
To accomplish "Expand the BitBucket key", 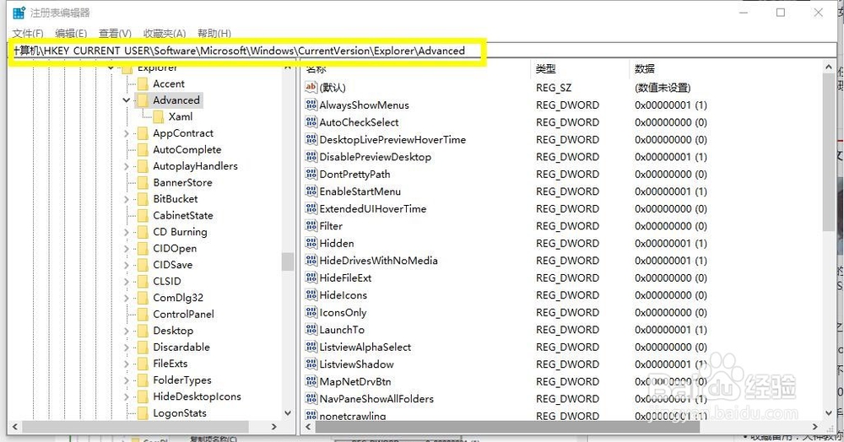I will (127, 199).
